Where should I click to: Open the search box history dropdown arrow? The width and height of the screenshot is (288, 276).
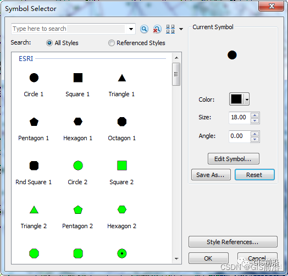tap(131, 29)
